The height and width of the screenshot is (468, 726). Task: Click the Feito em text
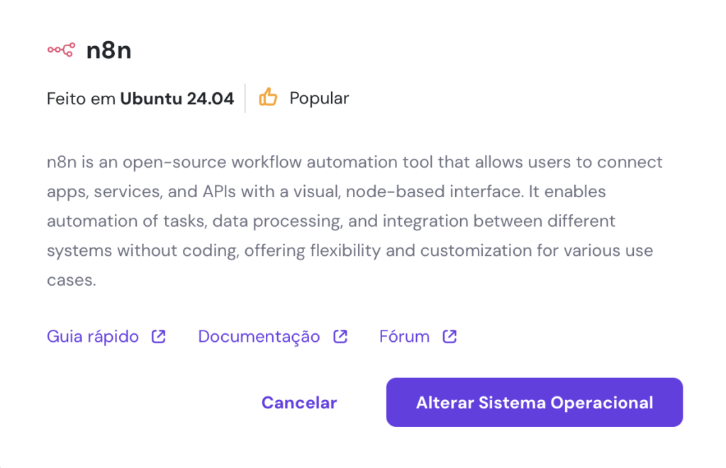pos(79,98)
